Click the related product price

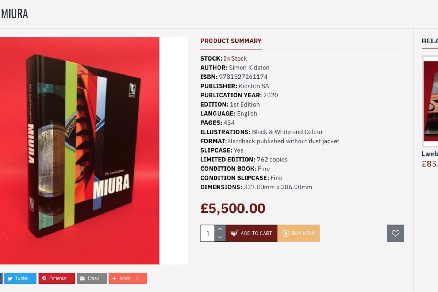[430, 164]
